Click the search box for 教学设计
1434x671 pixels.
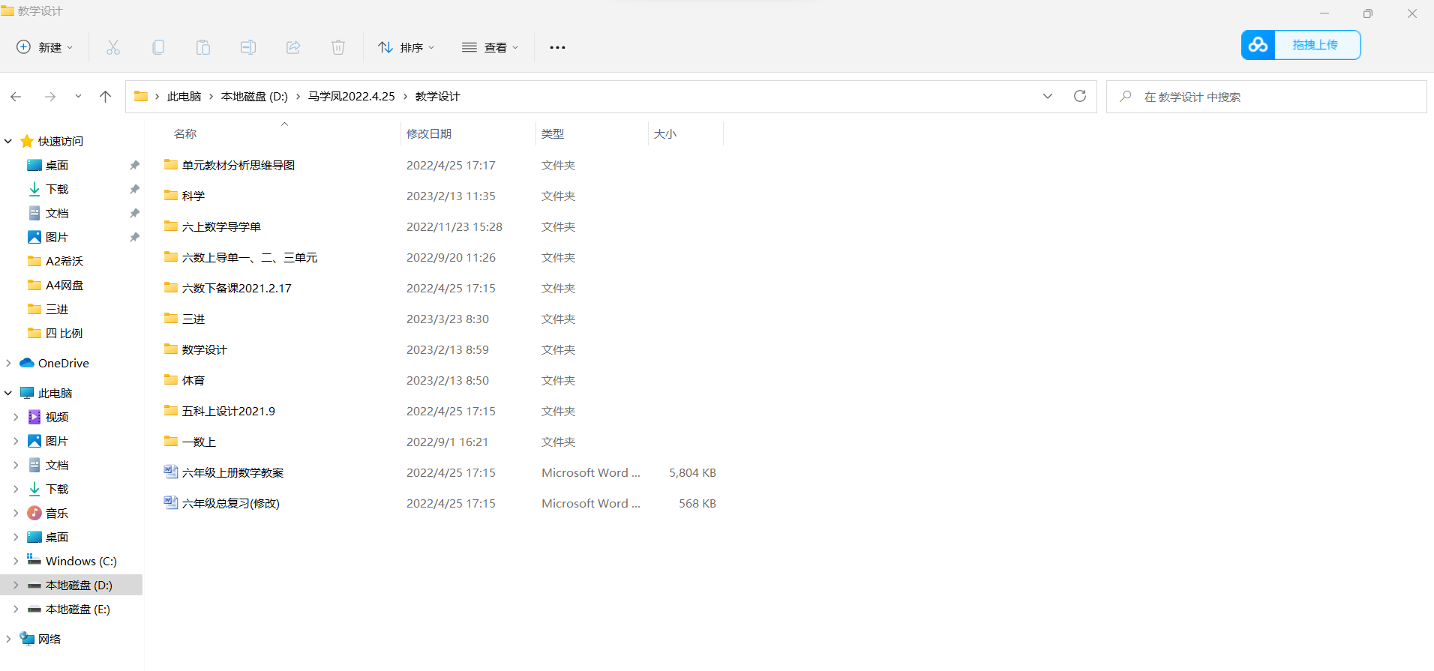point(1267,97)
